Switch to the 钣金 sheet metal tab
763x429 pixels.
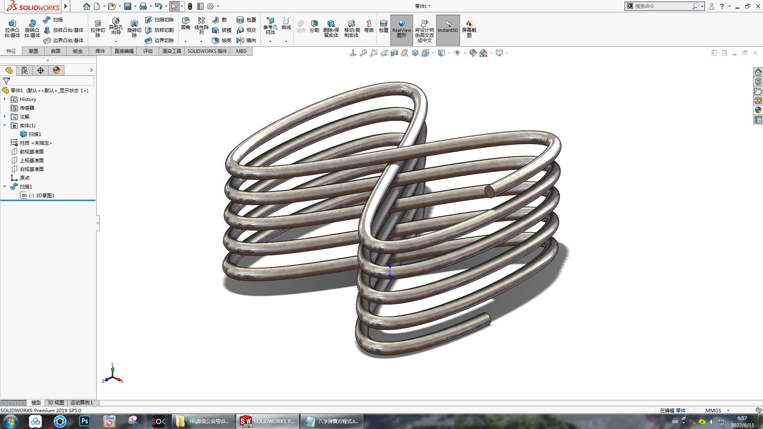click(78, 51)
